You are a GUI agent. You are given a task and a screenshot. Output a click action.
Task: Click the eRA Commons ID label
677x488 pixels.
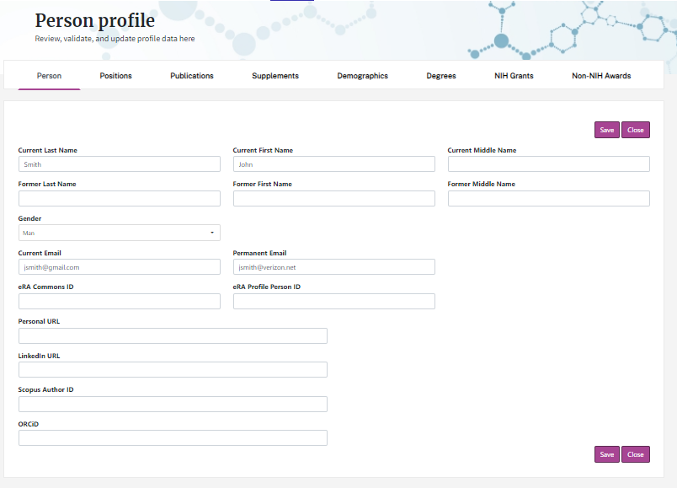coord(45,287)
